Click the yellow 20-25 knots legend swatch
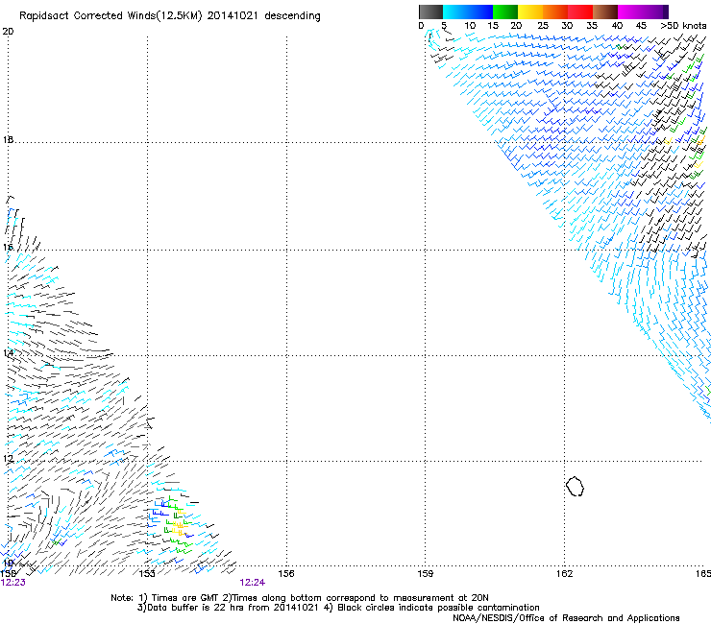The image size is (711, 624). tap(530, 12)
